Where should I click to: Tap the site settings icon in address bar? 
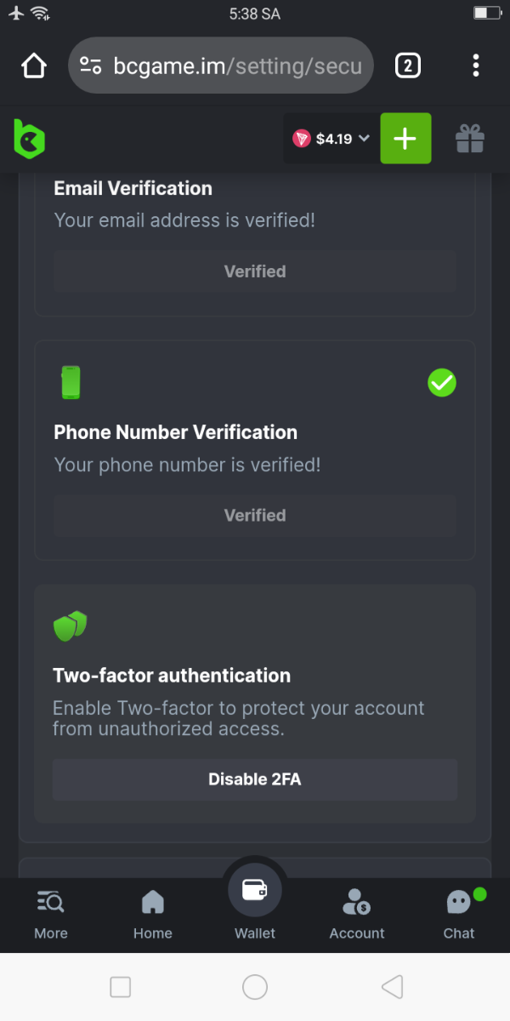click(91, 66)
